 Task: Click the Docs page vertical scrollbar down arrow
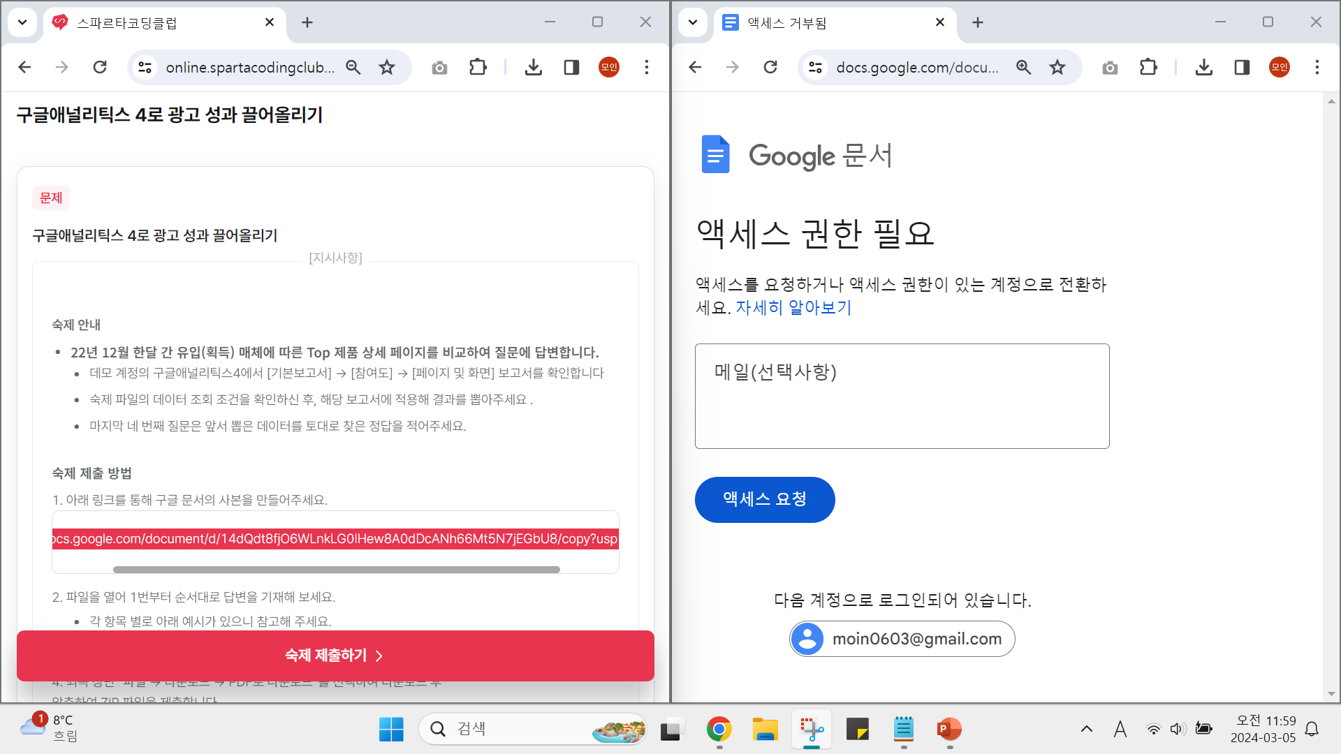tap(1331, 694)
